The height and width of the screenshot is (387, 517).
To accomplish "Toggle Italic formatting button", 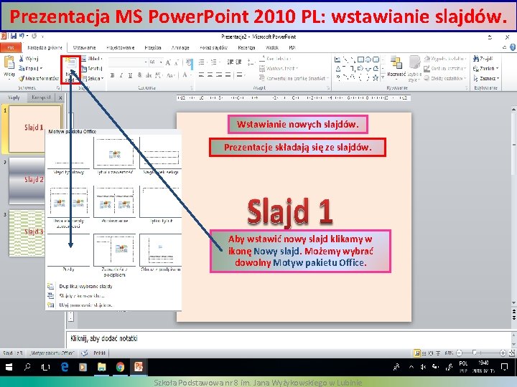I will [x=121, y=75].
